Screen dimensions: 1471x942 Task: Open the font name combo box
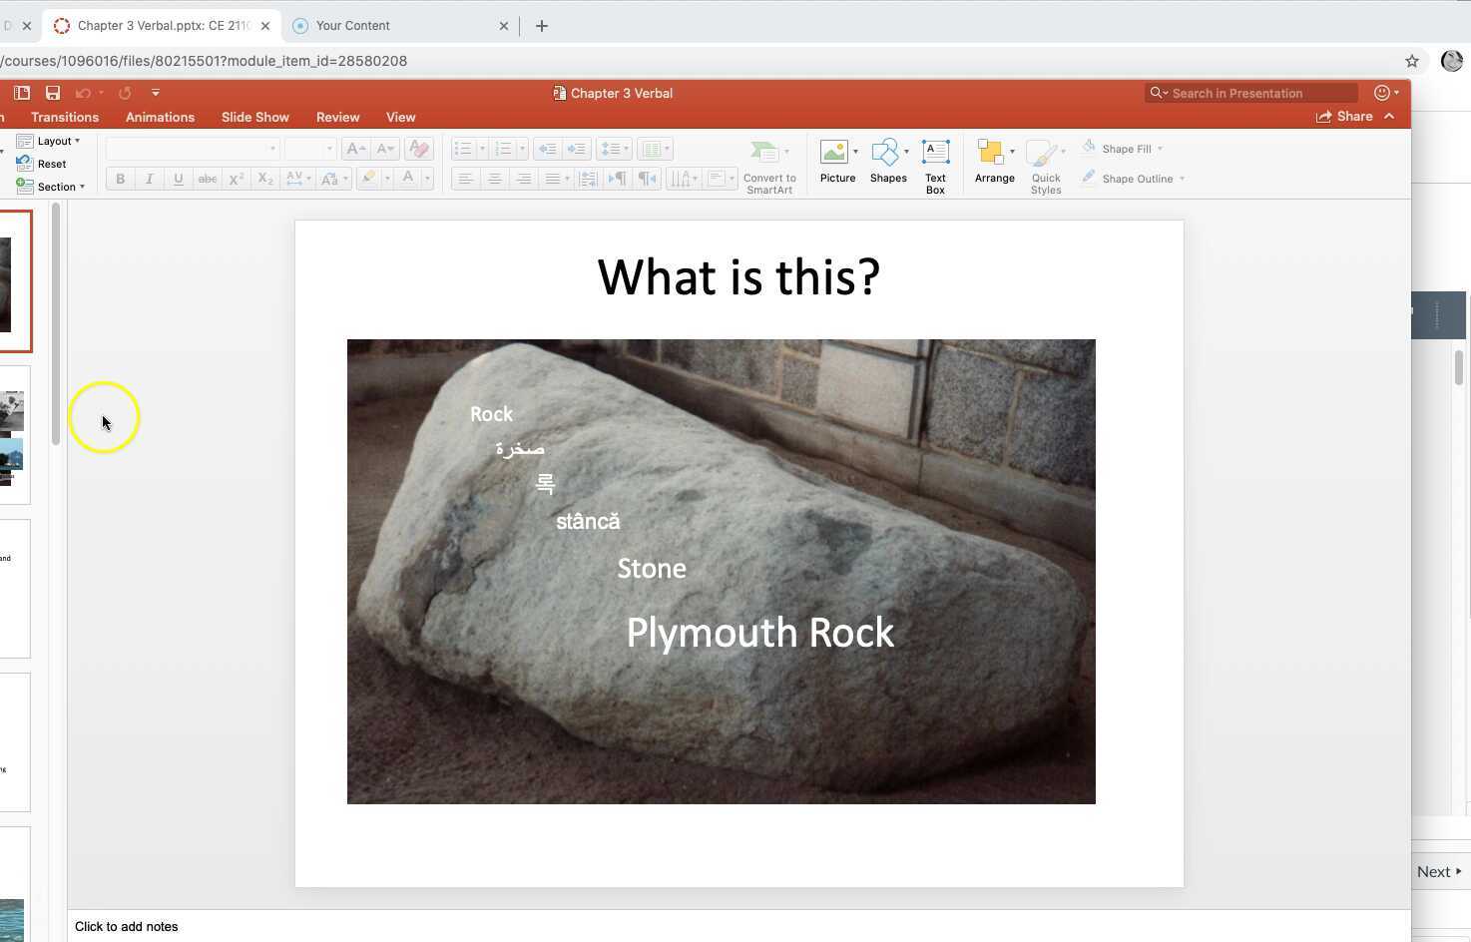click(193, 149)
